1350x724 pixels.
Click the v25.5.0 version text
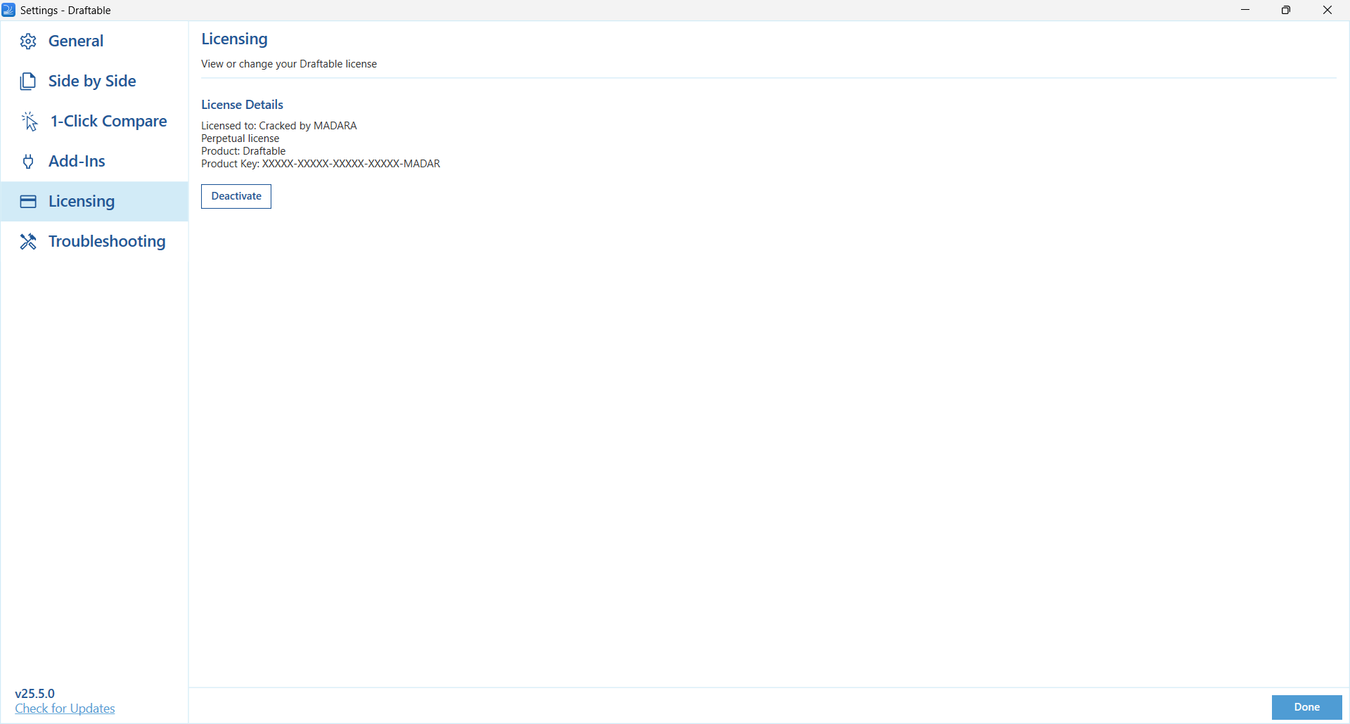click(34, 693)
